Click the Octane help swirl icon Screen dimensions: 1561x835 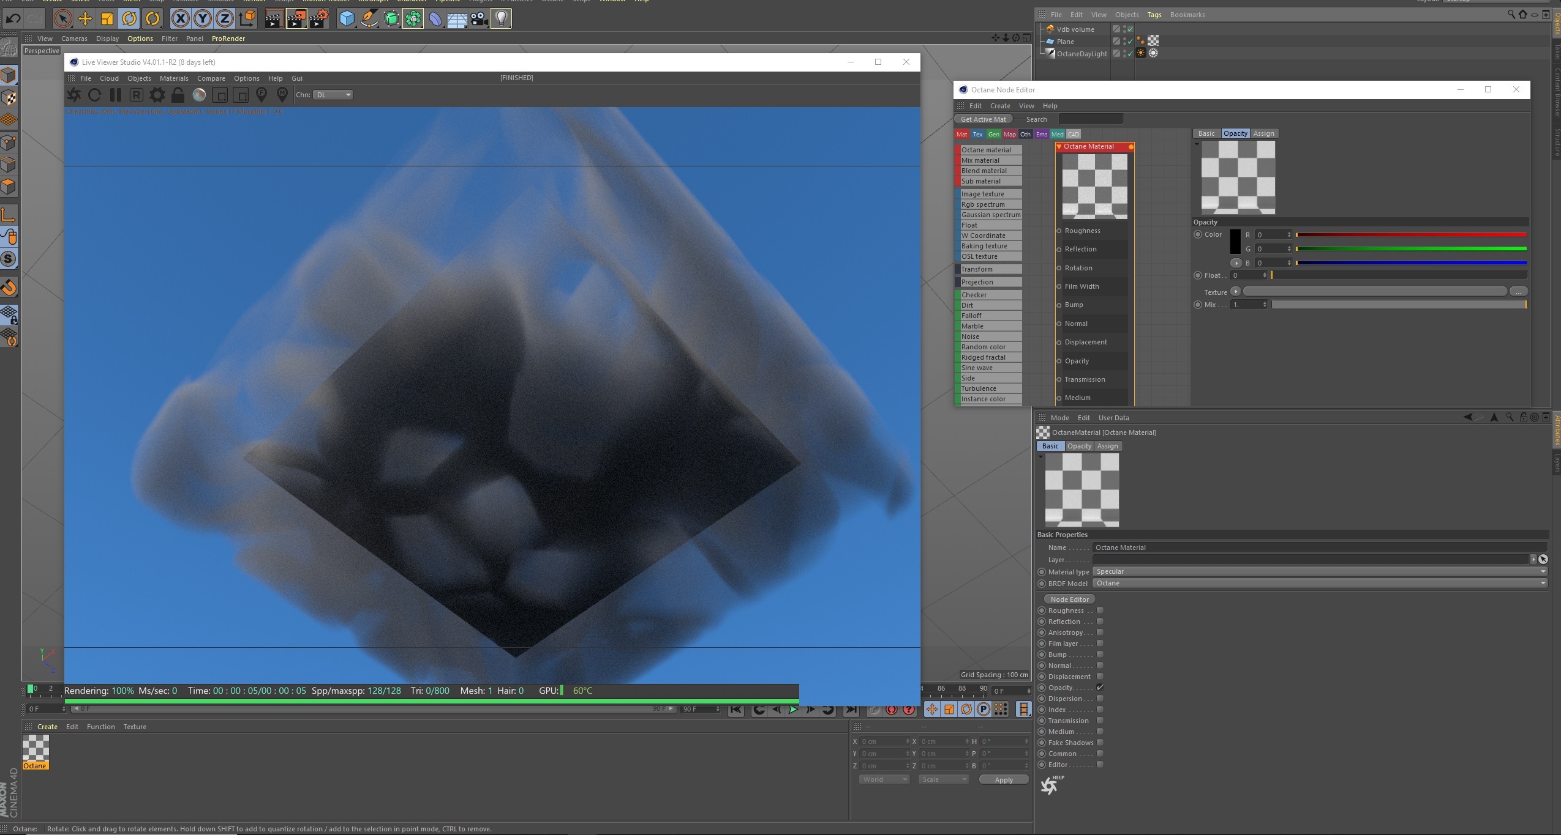tap(1050, 785)
